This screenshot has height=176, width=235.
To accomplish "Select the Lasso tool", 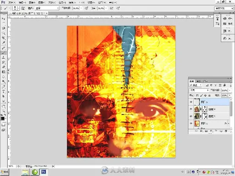I will click(x=4, y=28).
